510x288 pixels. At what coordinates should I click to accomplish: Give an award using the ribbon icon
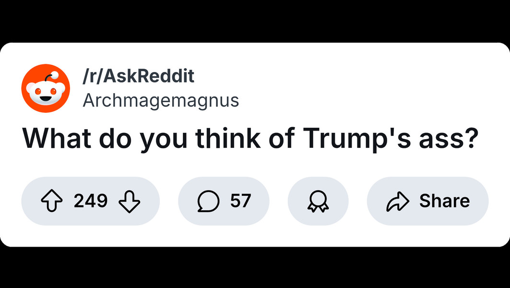pos(318,202)
